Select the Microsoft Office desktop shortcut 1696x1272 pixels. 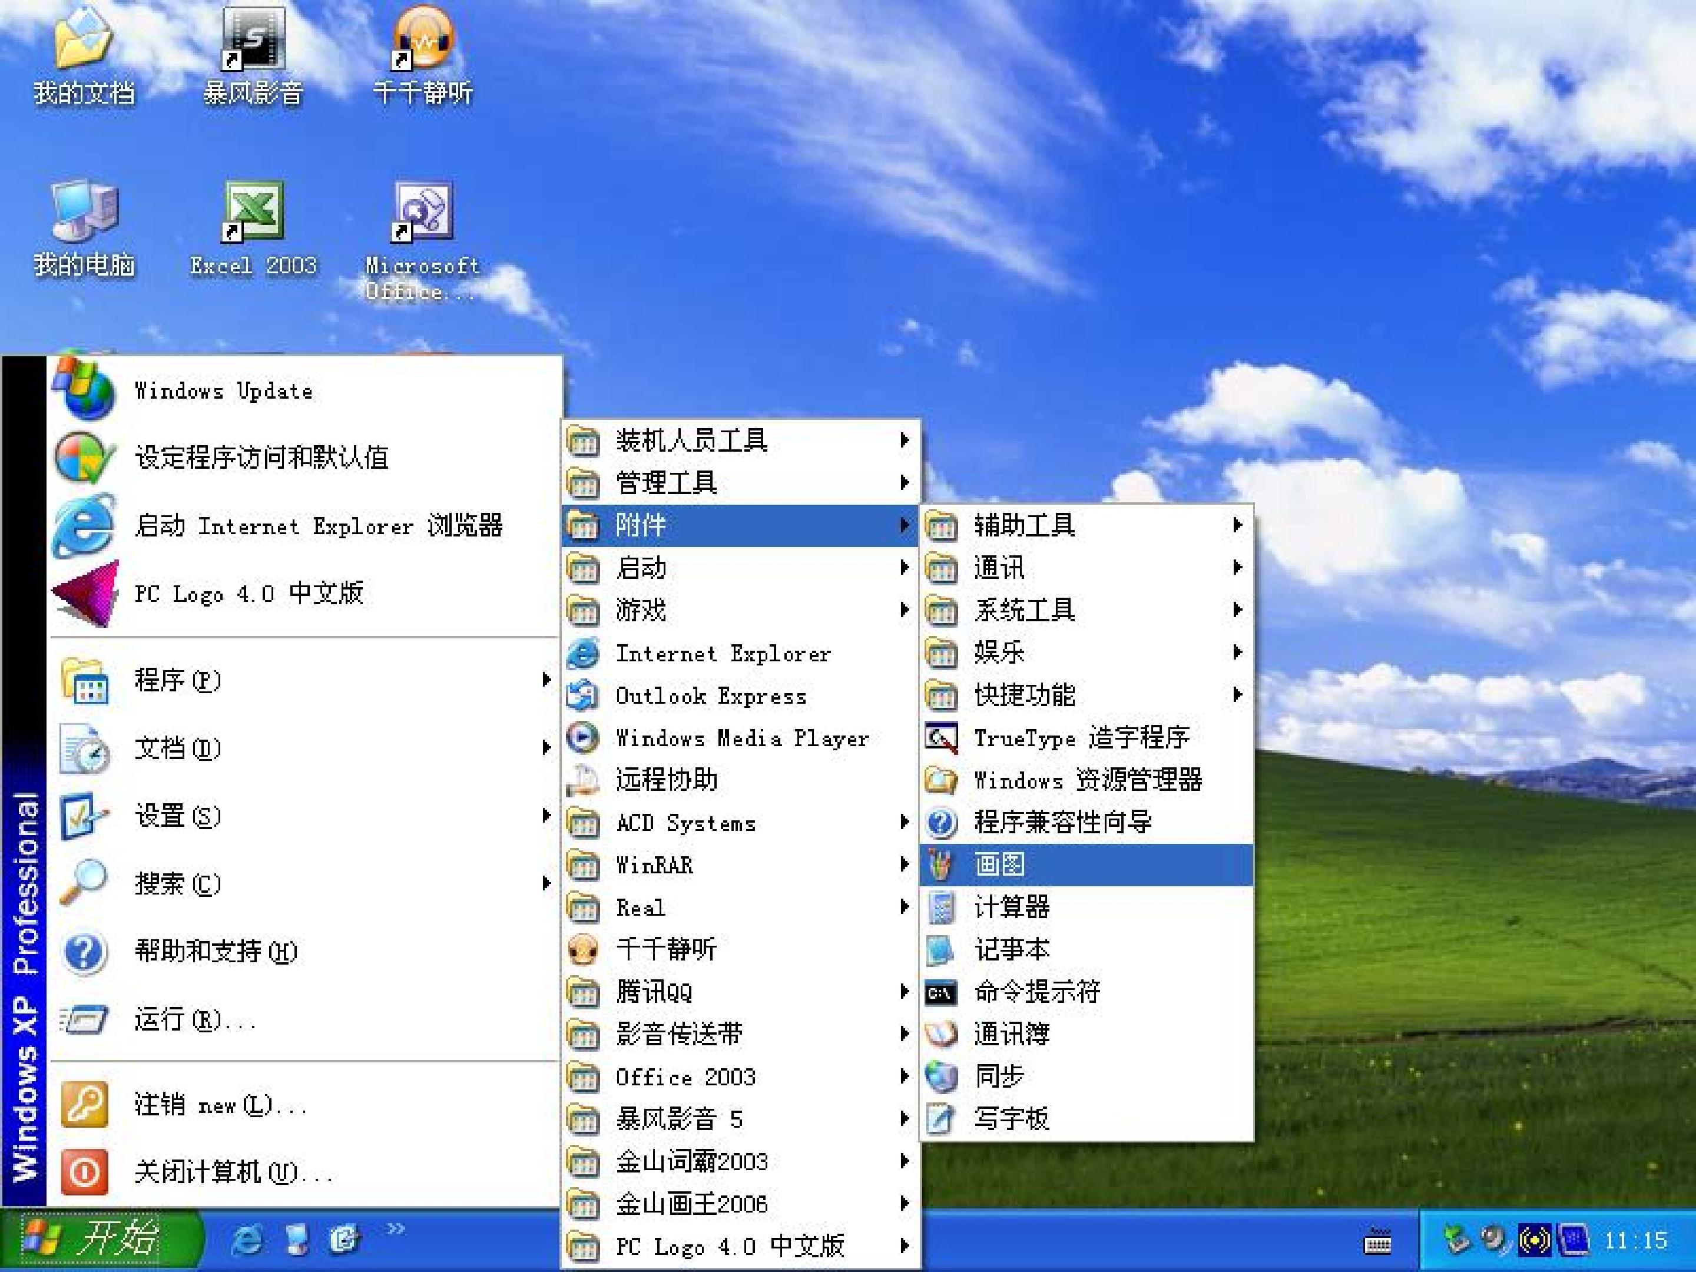tap(422, 241)
